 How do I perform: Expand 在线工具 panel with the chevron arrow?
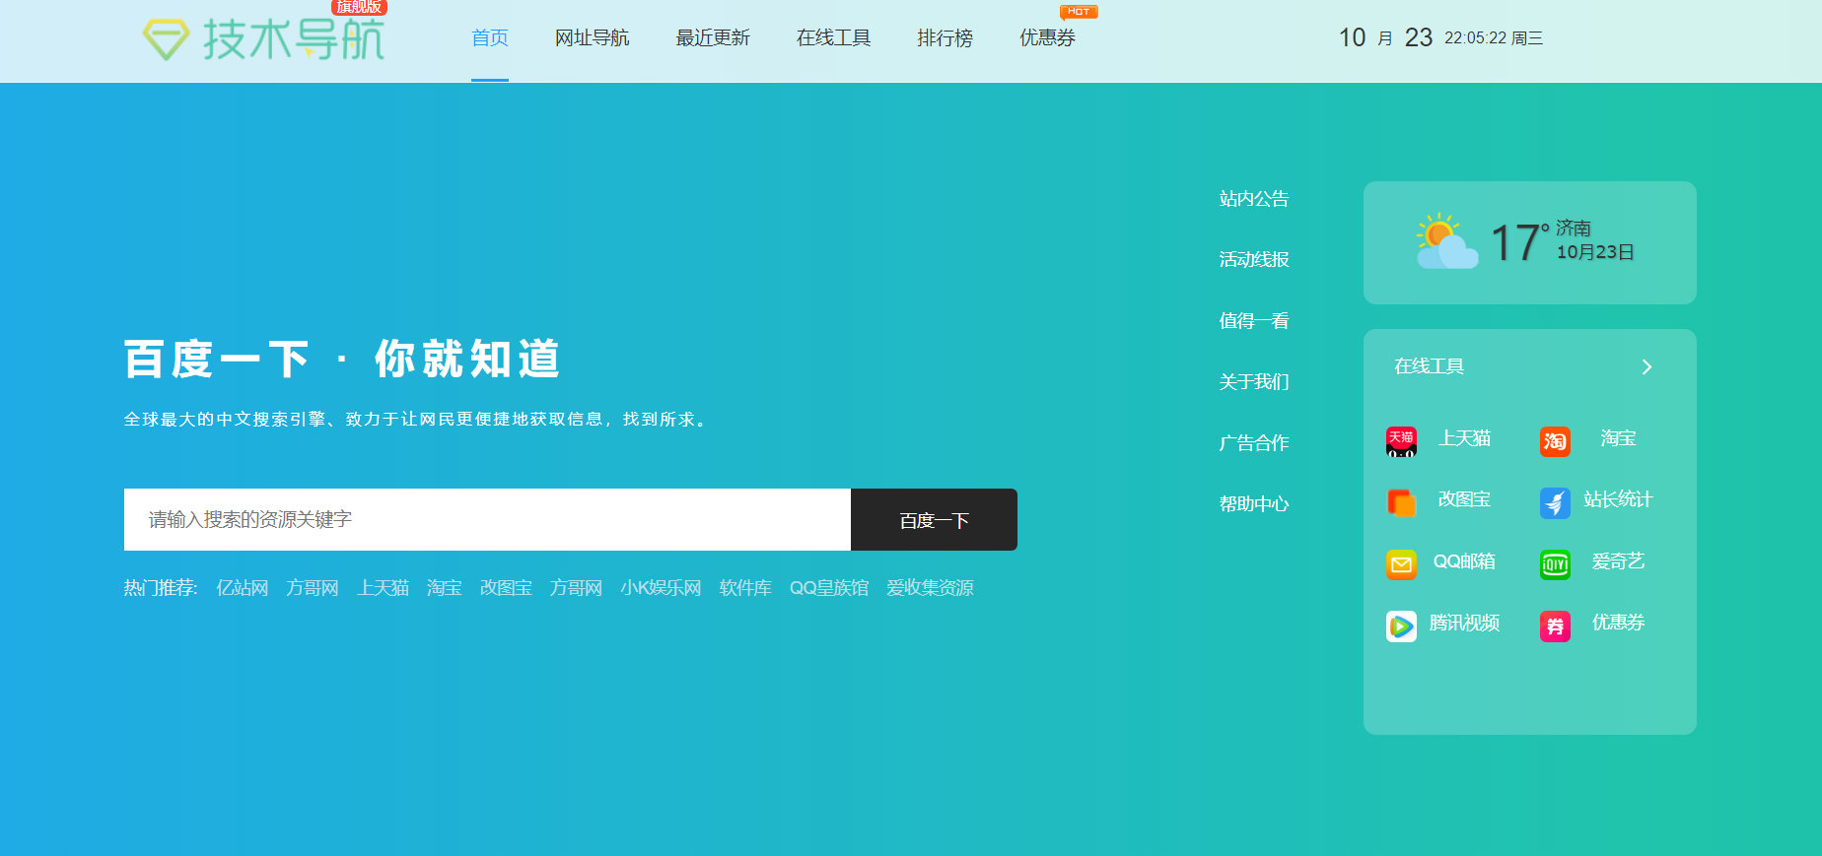[x=1646, y=367]
